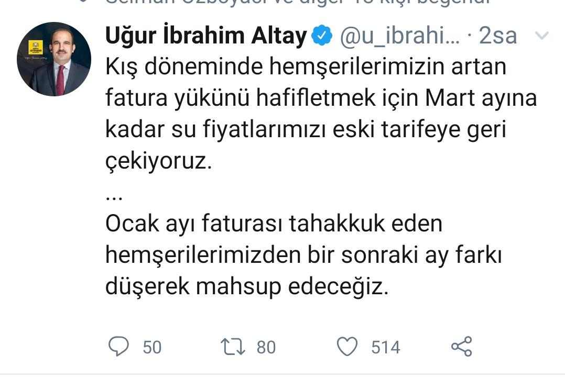This screenshot has width=565, height=378.
Task: Click the "düşerek mahsup edeceğiz." closing line
Action: point(247,287)
